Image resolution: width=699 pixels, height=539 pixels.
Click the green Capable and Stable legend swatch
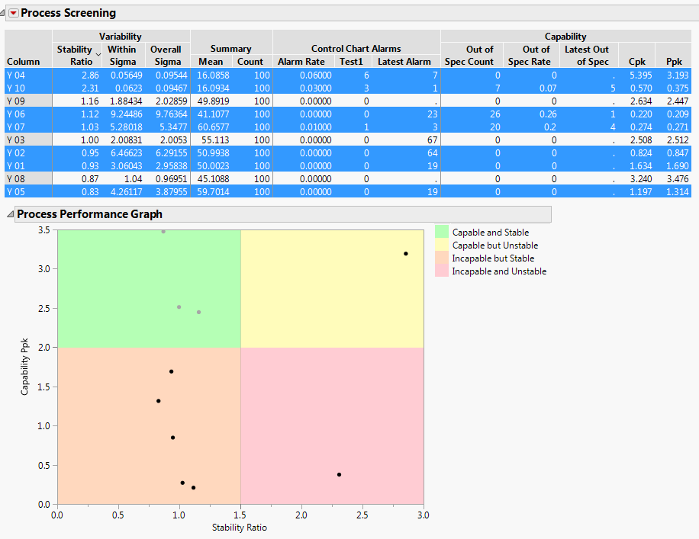441,233
